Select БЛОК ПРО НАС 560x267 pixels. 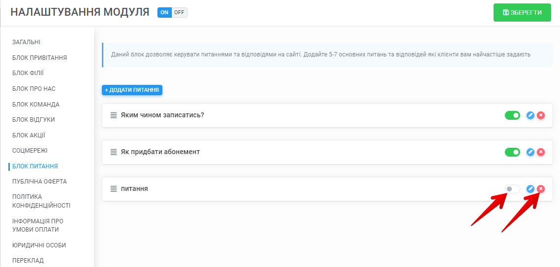34,89
